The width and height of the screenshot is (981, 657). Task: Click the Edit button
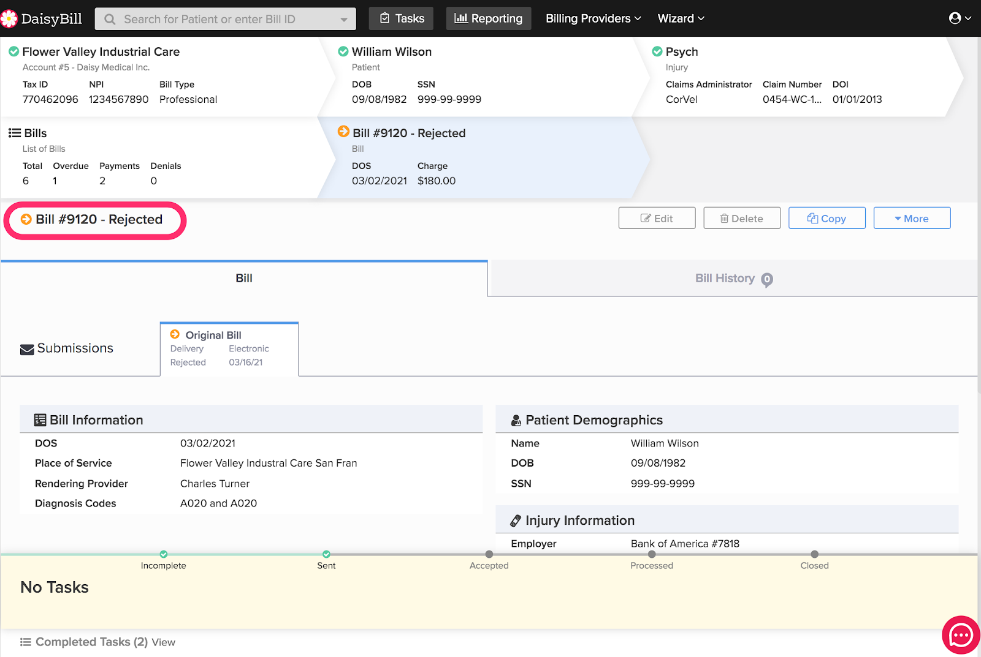click(657, 219)
